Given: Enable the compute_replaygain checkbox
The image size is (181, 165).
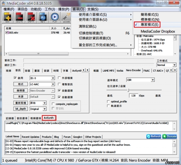Looking at the screenshot, I should coord(53,104).
